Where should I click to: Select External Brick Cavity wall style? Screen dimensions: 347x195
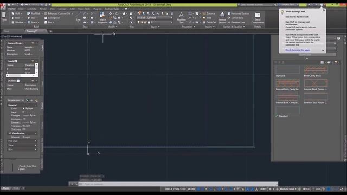pos(288,85)
